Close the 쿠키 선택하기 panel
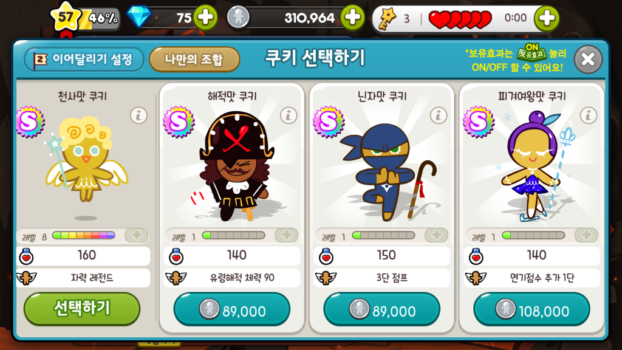This screenshot has width=622, height=350. point(588,60)
